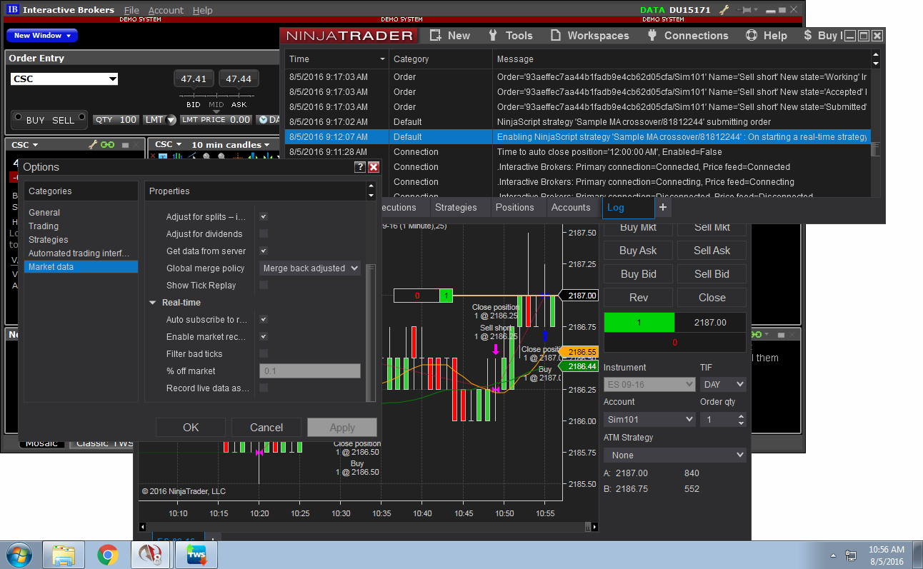This screenshot has height=569, width=923.
Task: Open the New Window dropdown in TWS
Action: [x=42, y=36]
